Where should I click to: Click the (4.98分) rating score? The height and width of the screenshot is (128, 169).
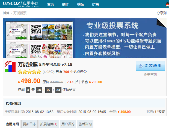[49, 72]
